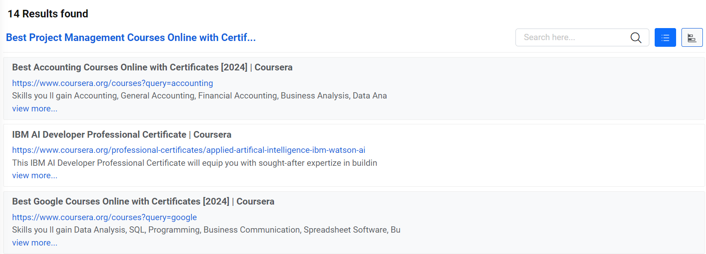Screen dimensions: 706x254
Task: Click the magnifying glass search icon
Action: [x=636, y=37]
